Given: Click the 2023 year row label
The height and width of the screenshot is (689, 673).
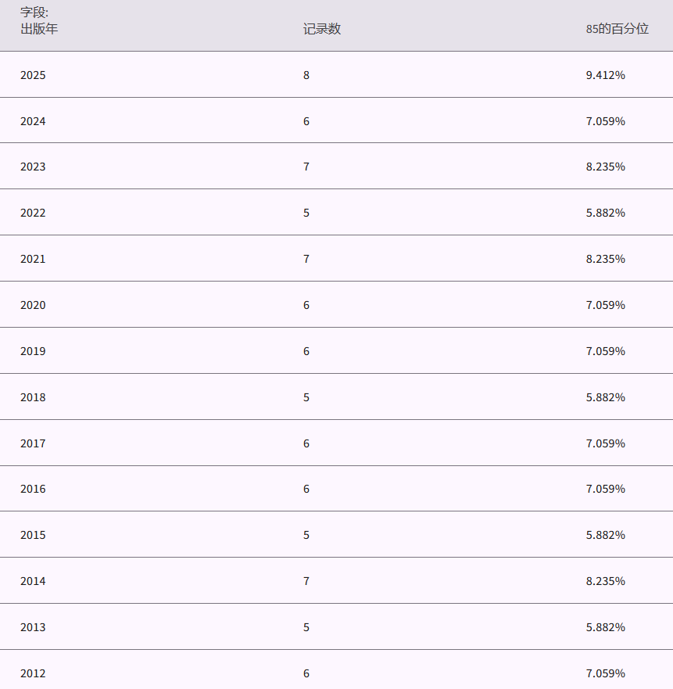Looking at the screenshot, I should click(33, 167).
